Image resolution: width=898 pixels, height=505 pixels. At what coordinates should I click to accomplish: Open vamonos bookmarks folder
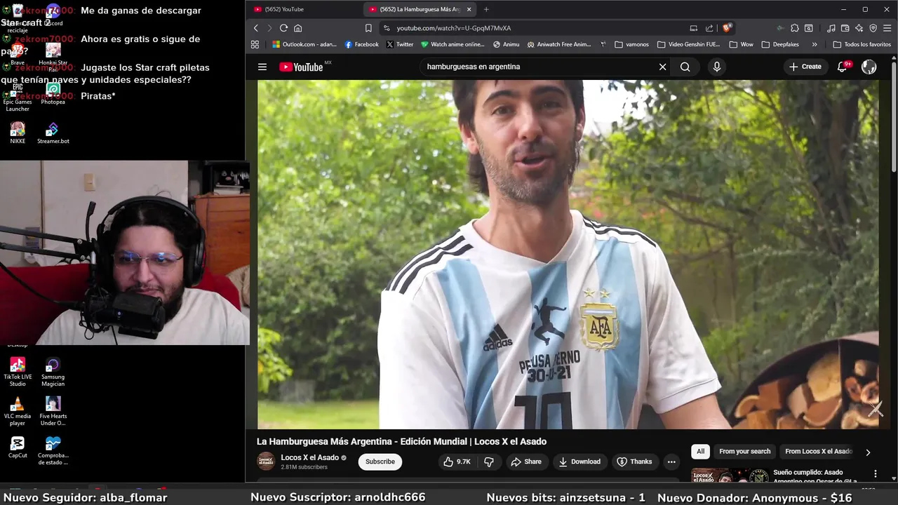coord(631,44)
